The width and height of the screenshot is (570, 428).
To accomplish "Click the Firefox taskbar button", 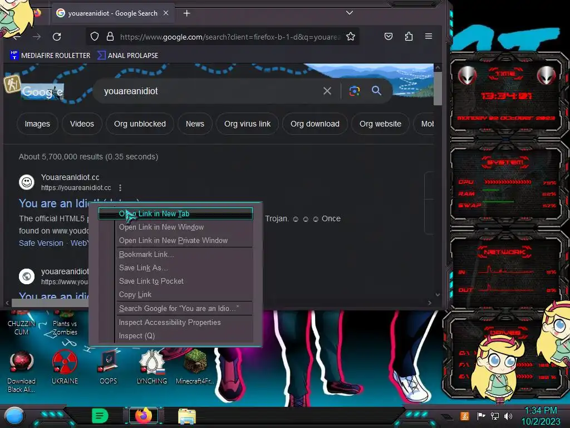I will pos(143,416).
